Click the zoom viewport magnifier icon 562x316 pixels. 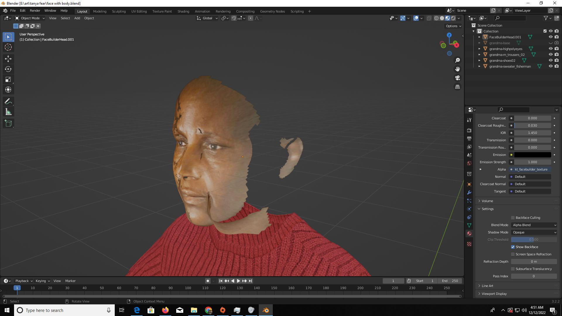(x=458, y=60)
